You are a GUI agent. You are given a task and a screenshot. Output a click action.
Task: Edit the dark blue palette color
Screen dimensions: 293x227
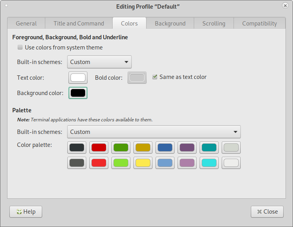(x=165, y=147)
